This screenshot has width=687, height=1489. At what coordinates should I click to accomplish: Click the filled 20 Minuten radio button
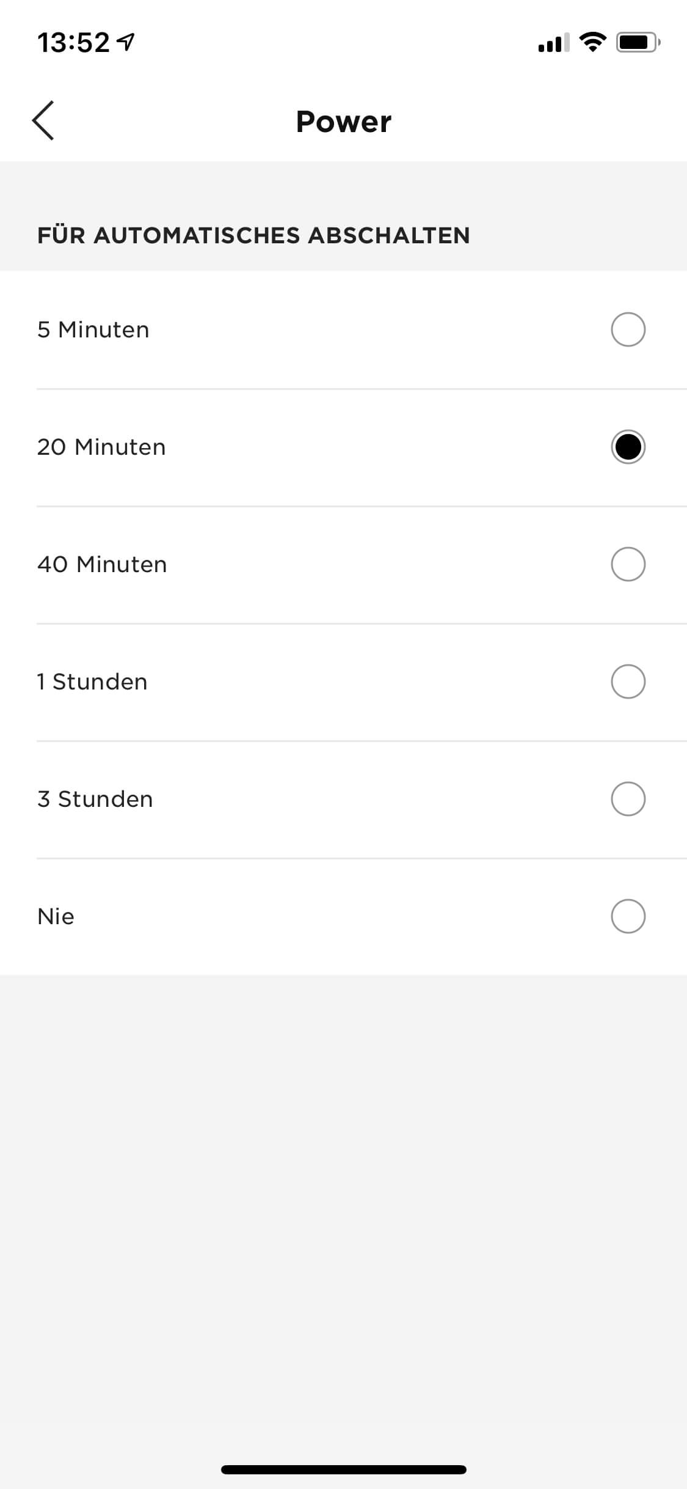628,447
